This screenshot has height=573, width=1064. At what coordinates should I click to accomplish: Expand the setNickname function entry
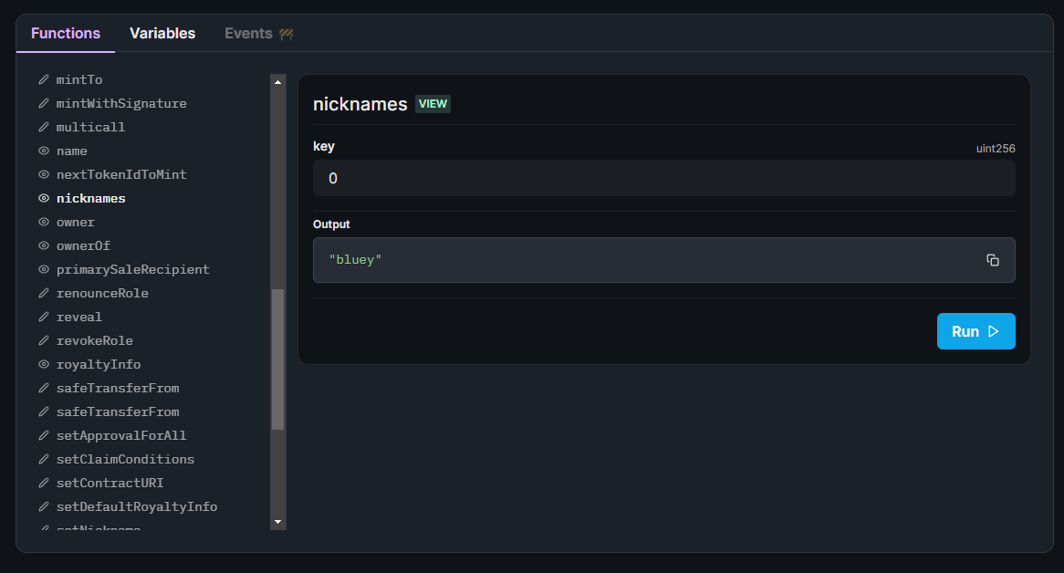pos(100,529)
